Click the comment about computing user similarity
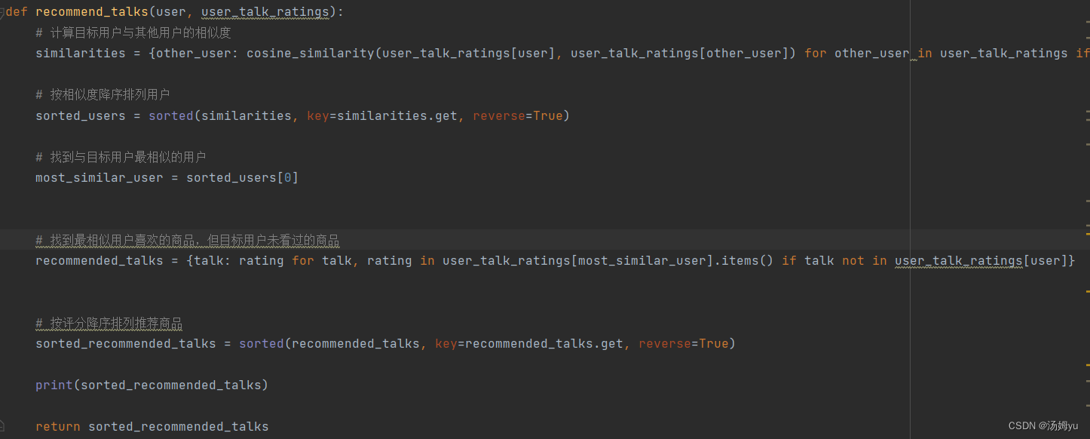The height and width of the screenshot is (439, 1090). (133, 32)
